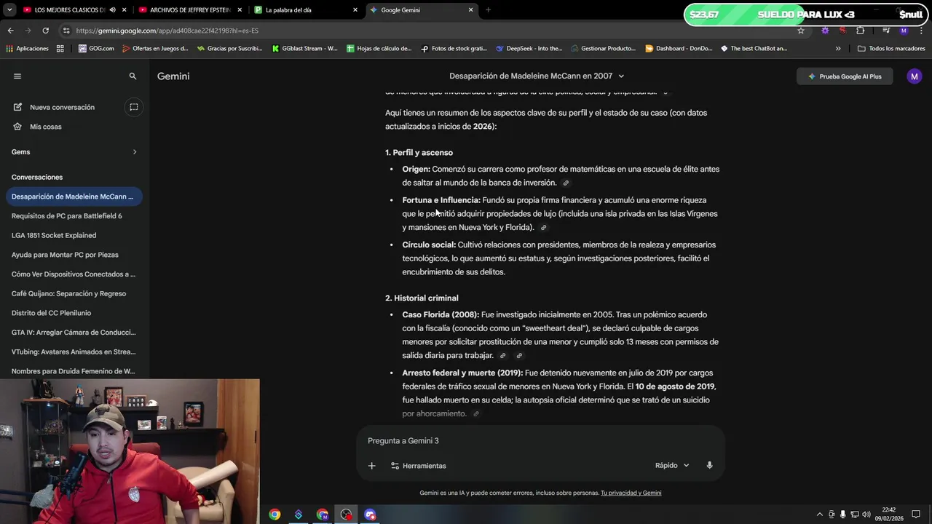Open the Chrome profile avatar M
This screenshot has width=932, height=524.
pos(904,31)
